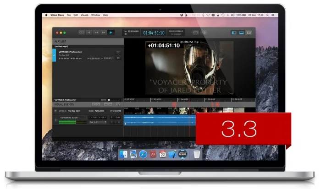The image size is (321, 189).
Task: Mute the audio track speaker icon
Action: [55, 120]
